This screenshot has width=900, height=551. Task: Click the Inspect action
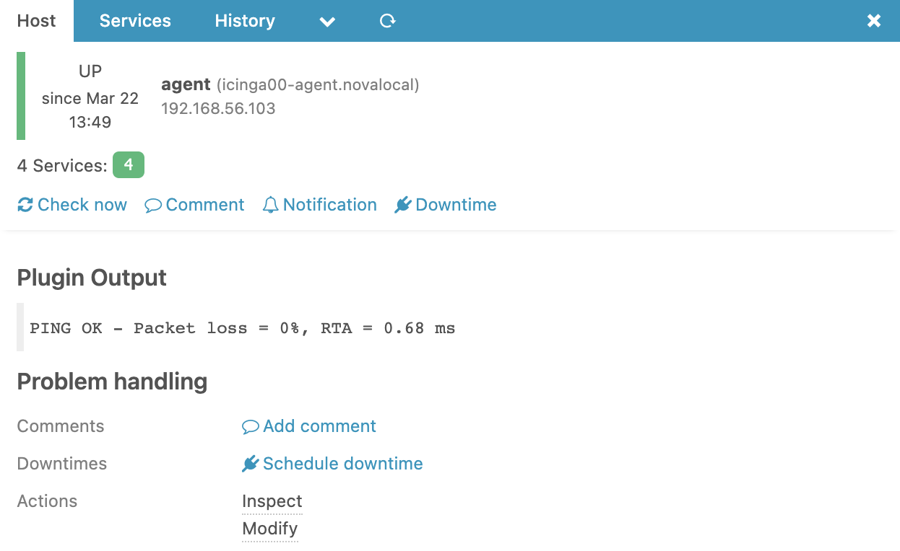[x=272, y=501]
